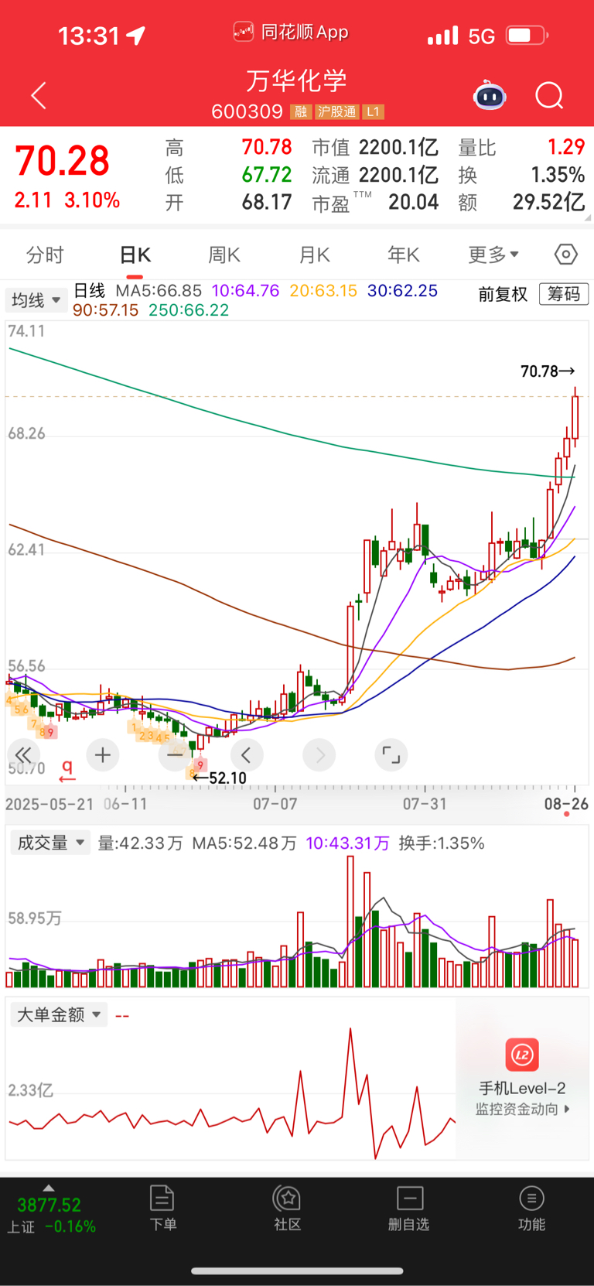Image resolution: width=594 pixels, height=1286 pixels.
Task: Tap stock code 600309
Action: [x=247, y=112]
